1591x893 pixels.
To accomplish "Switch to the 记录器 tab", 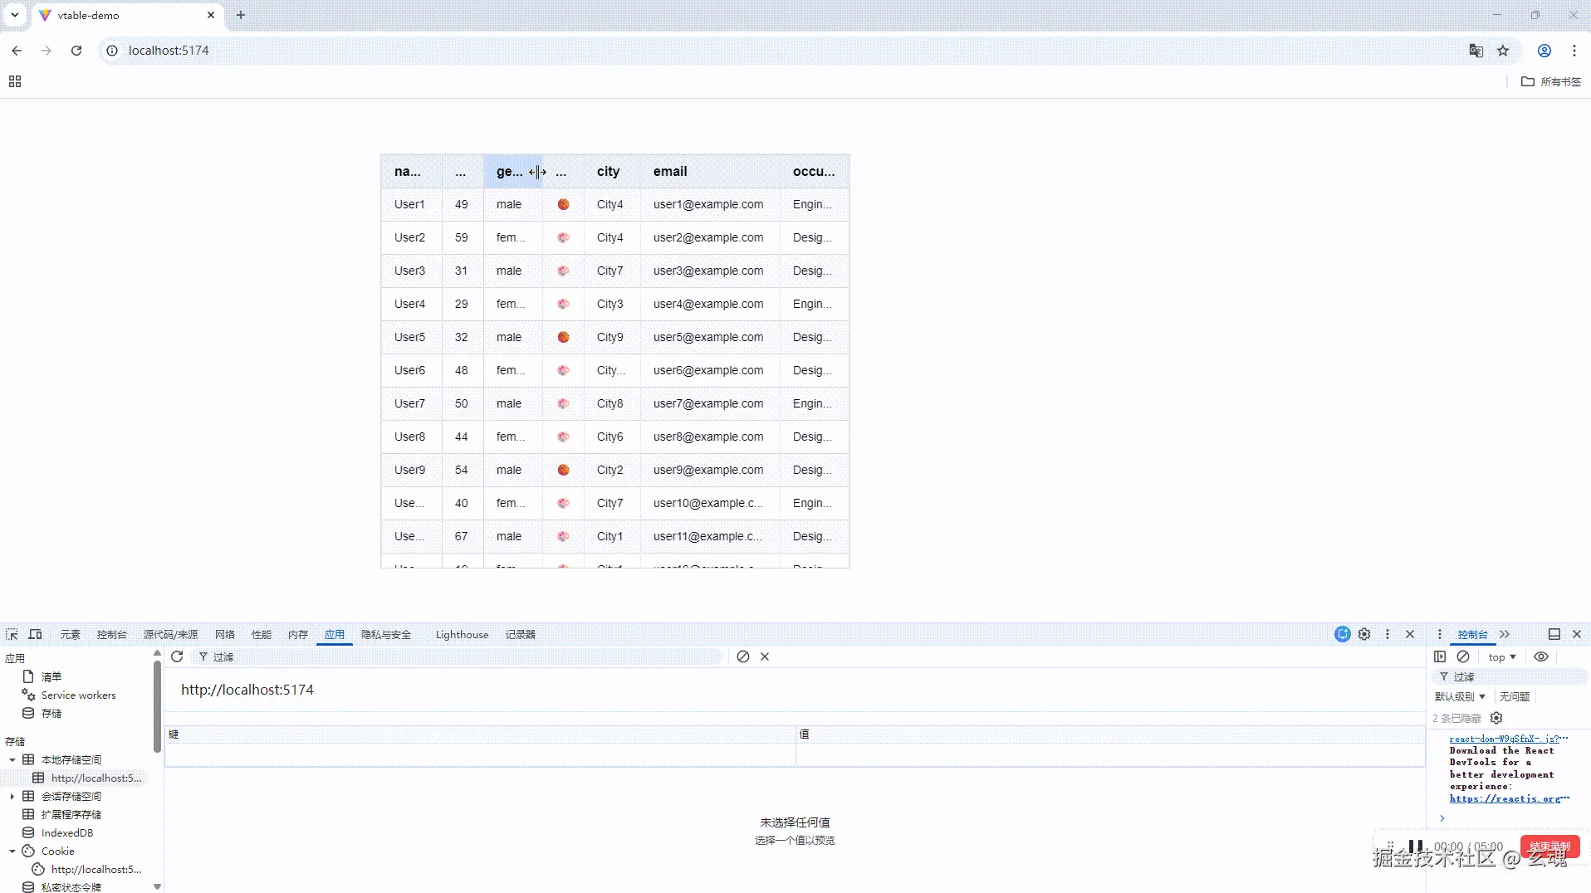I will coord(521,634).
